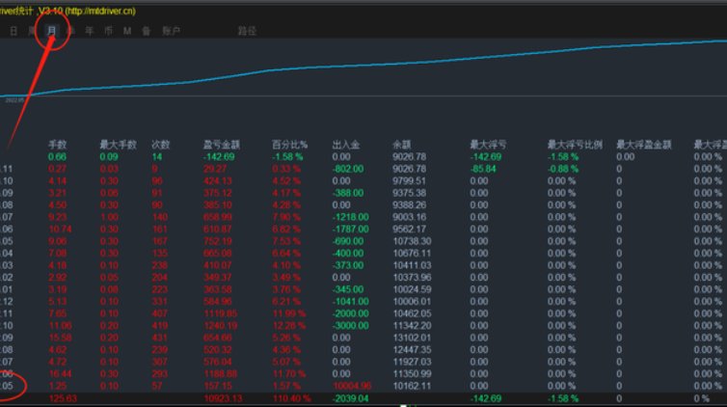Select the -1218.00 withdrawal cell
The width and height of the screenshot is (727, 407).
(x=350, y=217)
